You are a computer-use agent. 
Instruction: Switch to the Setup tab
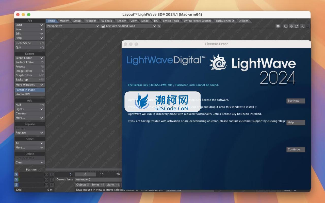(77, 21)
